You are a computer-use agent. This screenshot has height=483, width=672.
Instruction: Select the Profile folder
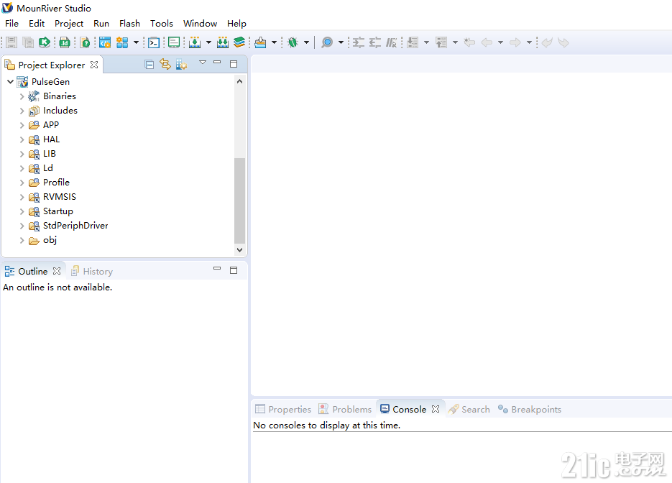[56, 182]
